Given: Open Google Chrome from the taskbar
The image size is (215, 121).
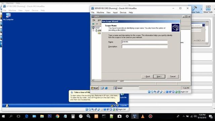Looking at the screenshot, I should click(57, 116).
